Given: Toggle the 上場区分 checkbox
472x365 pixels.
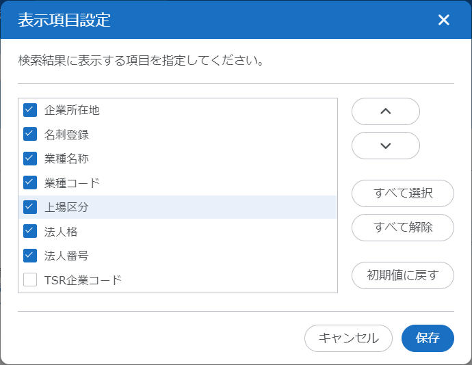Looking at the screenshot, I should point(30,207).
